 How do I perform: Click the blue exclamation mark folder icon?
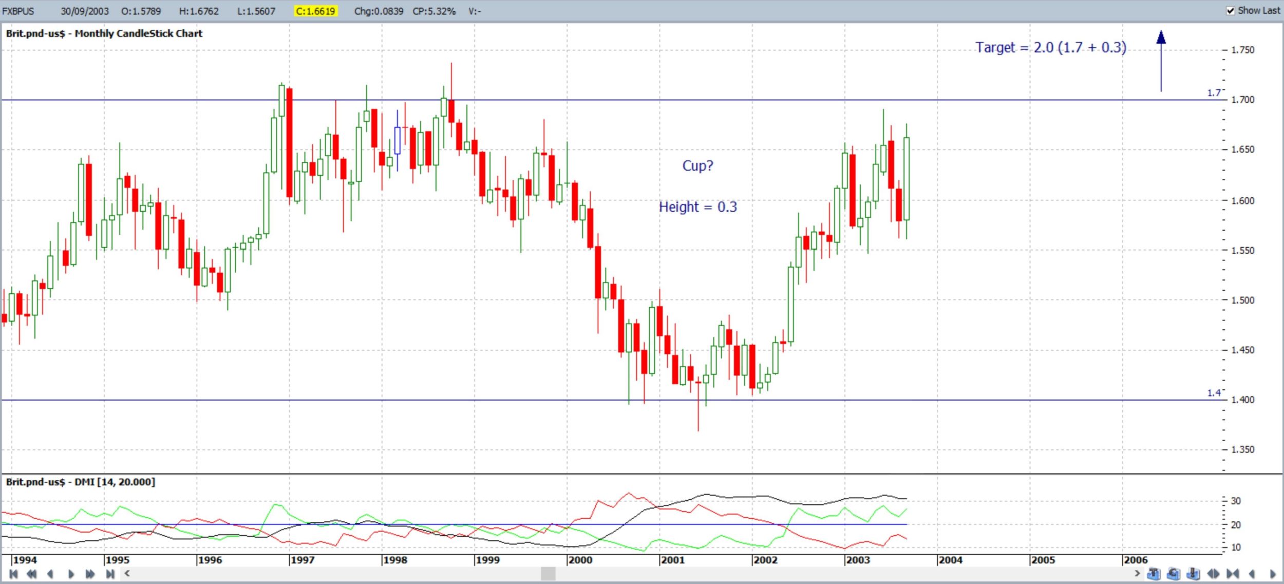1193,573
